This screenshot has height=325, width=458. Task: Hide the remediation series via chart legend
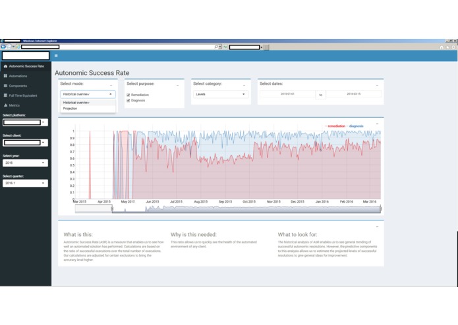coord(335,126)
